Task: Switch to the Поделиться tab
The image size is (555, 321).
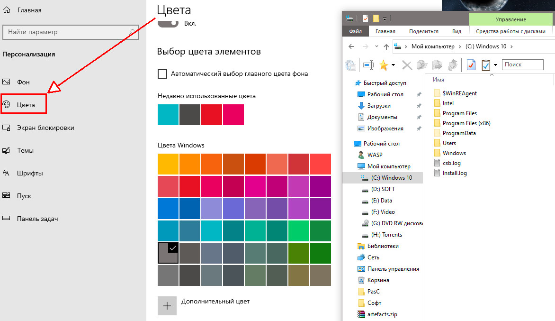Action: click(423, 31)
